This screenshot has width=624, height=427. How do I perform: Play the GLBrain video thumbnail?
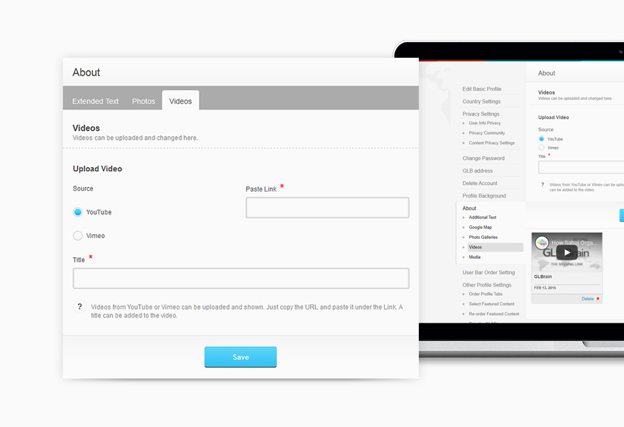566,253
